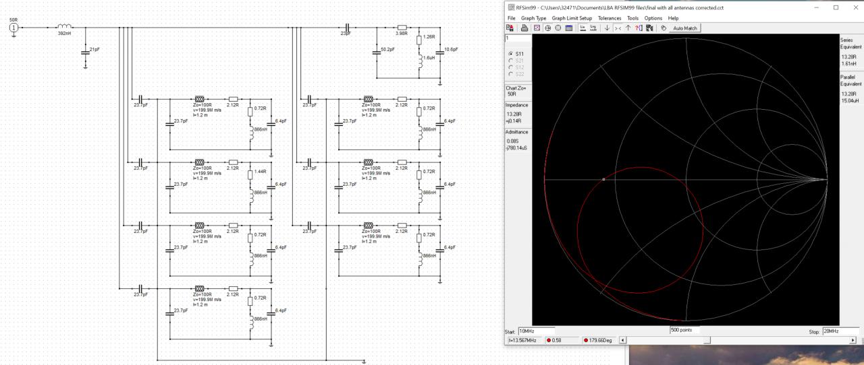Select the Smith chart graph icon

point(548,28)
